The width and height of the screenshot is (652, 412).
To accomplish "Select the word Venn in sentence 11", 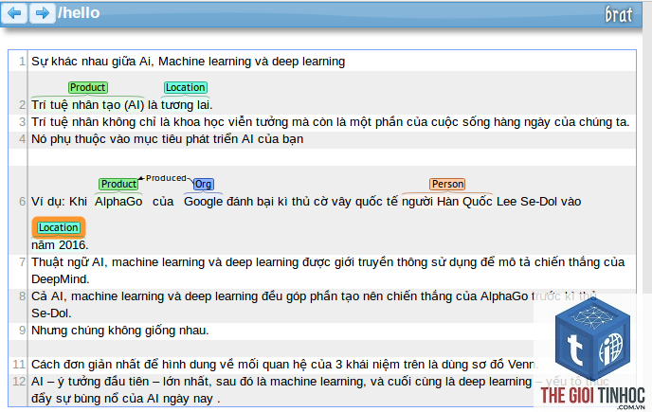I will pos(522,365).
